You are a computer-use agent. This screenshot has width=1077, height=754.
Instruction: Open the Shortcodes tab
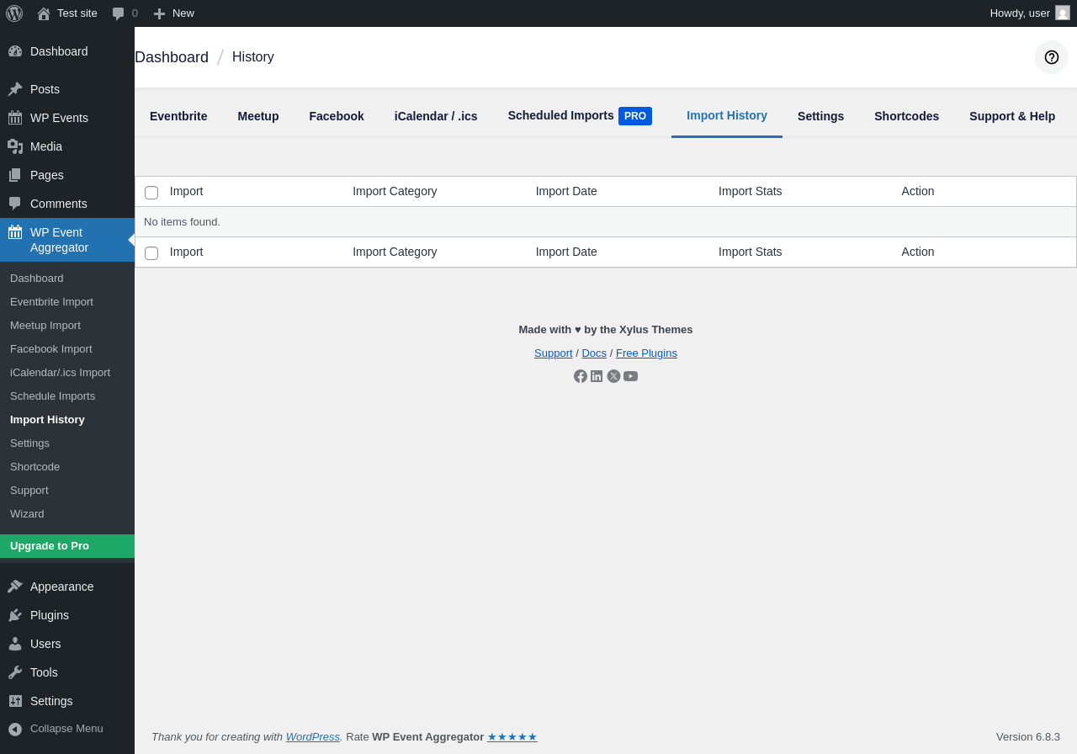click(906, 116)
